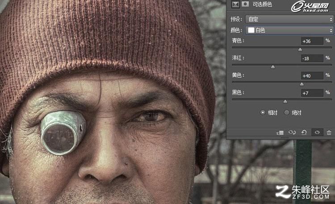Click the view previous state icon
The width and height of the screenshot is (335, 204).
click(x=292, y=133)
